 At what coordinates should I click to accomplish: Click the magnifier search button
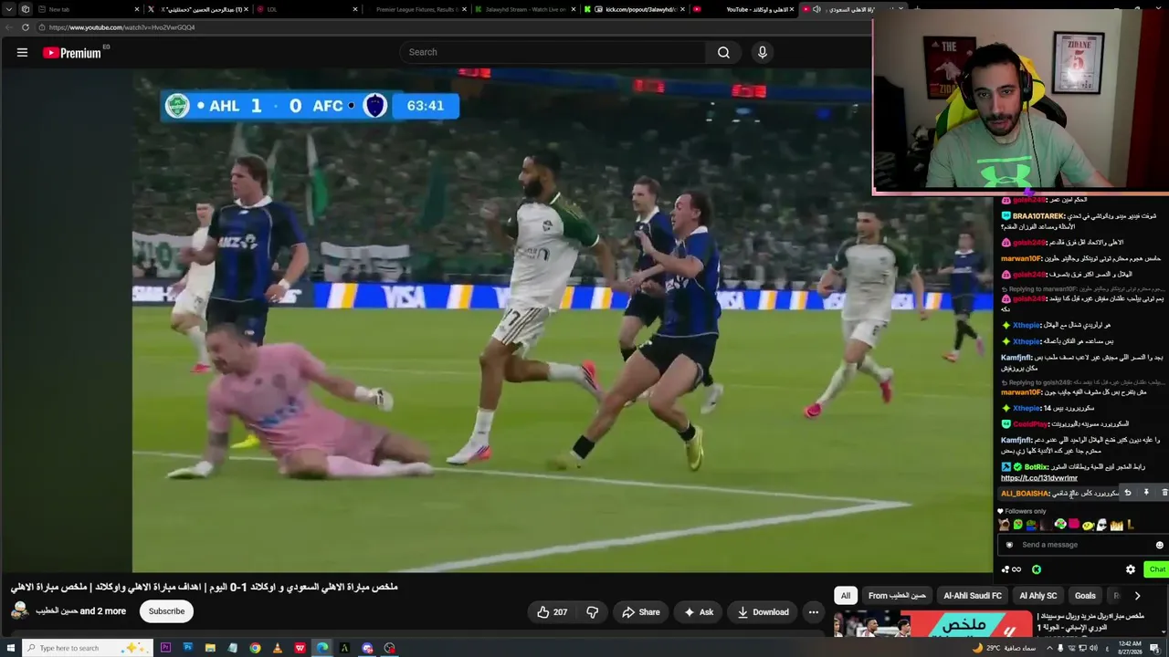(x=723, y=52)
